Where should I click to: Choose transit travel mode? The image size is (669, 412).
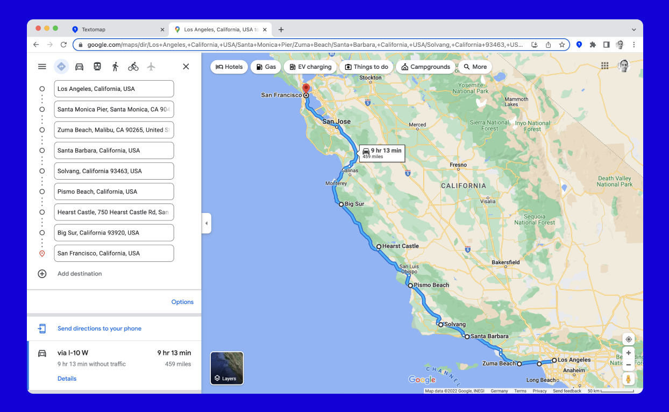point(97,67)
